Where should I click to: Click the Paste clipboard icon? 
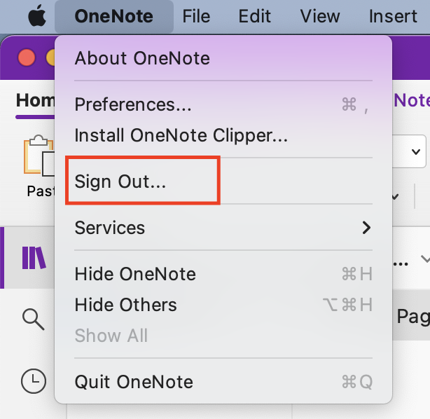[x=38, y=158]
